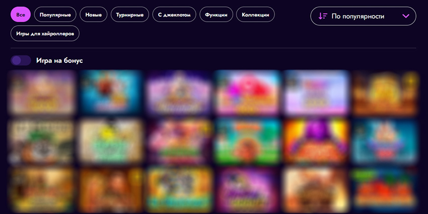Show Новые games filter
The width and height of the screenshot is (428, 214).
point(93,15)
